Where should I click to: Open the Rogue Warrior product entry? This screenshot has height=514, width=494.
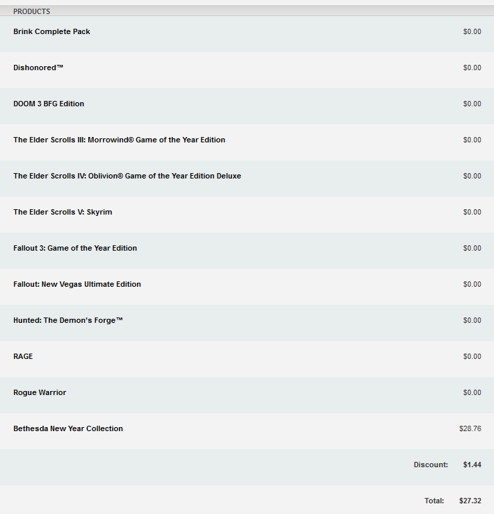coord(39,392)
